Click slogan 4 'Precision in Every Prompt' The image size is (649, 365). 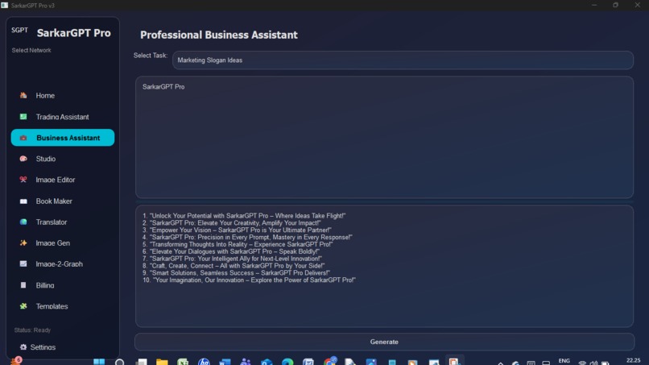[x=247, y=238]
